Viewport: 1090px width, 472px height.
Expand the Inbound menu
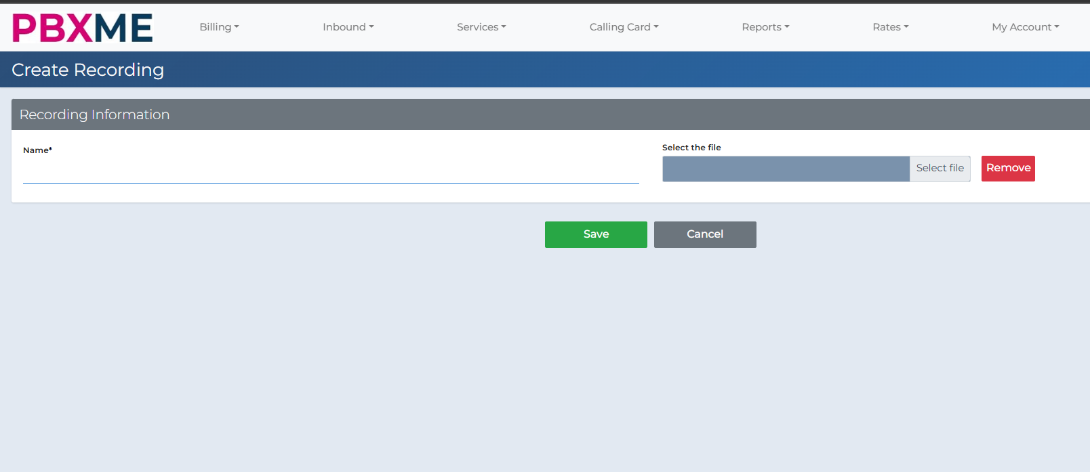[348, 27]
